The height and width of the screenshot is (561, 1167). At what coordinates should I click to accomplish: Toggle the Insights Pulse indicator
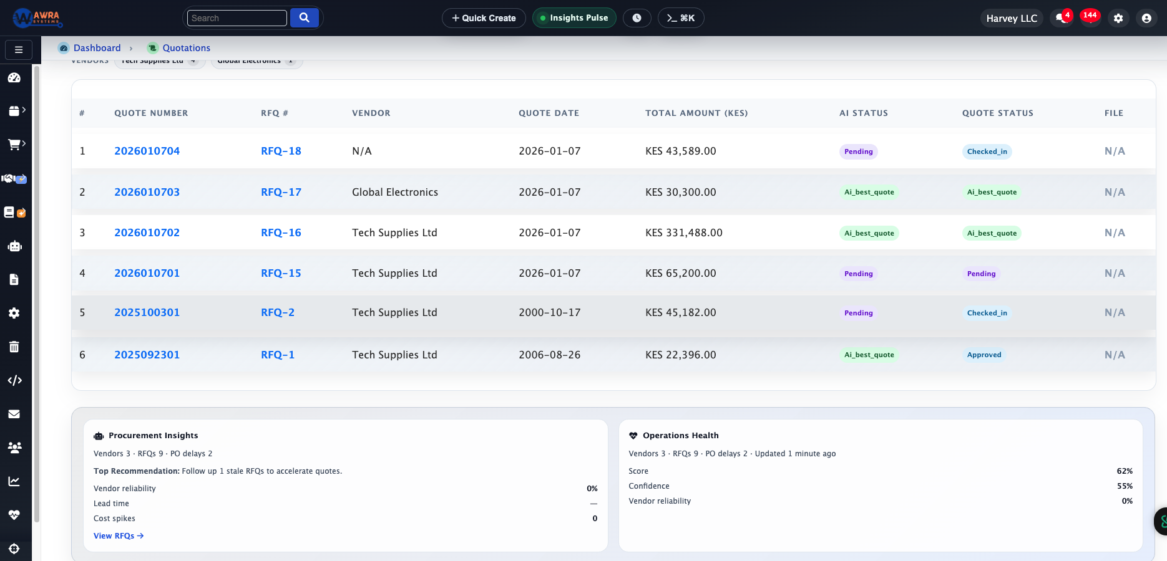click(x=574, y=17)
